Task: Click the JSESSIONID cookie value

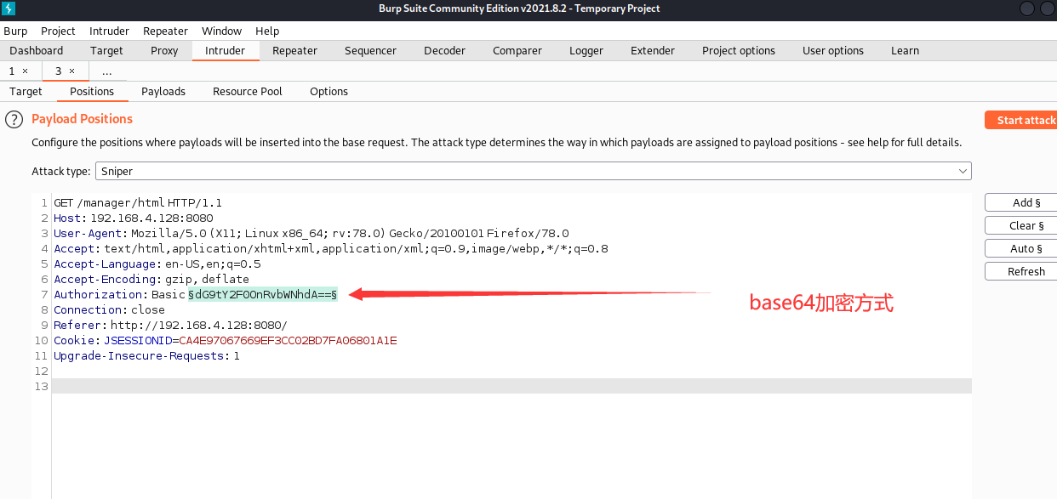Action: (x=288, y=341)
